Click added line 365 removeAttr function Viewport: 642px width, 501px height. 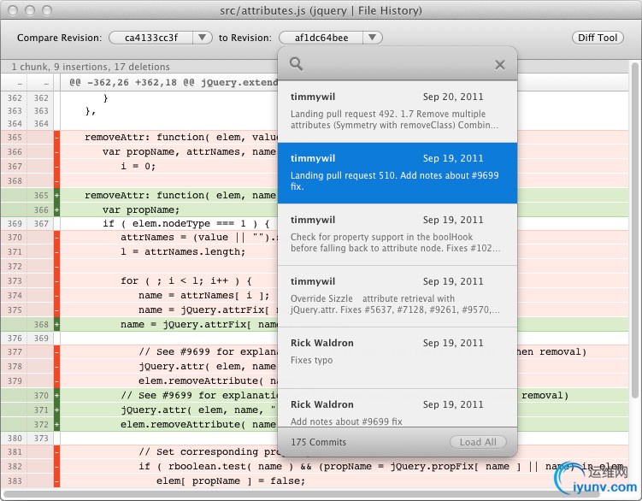[180, 196]
